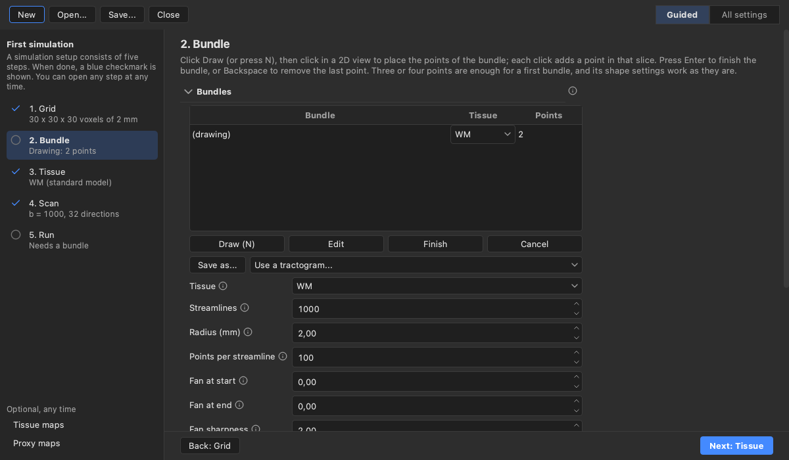Open the WM tissue dropdown in bundle table row
This screenshot has width=789, height=460.
[x=483, y=134]
